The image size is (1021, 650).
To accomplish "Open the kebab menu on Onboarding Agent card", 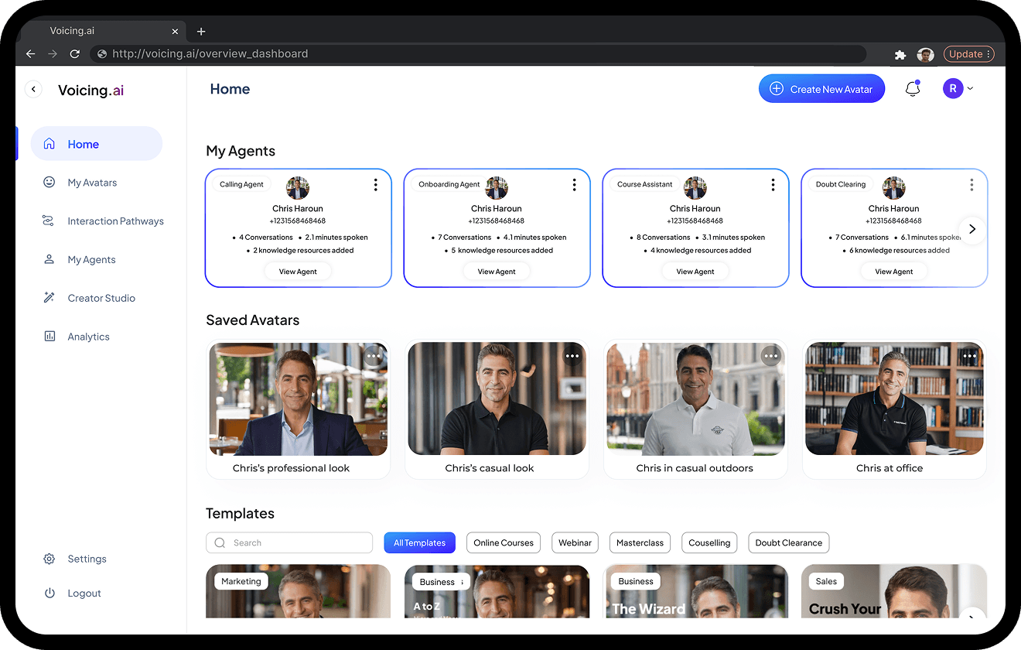I will click(x=574, y=184).
